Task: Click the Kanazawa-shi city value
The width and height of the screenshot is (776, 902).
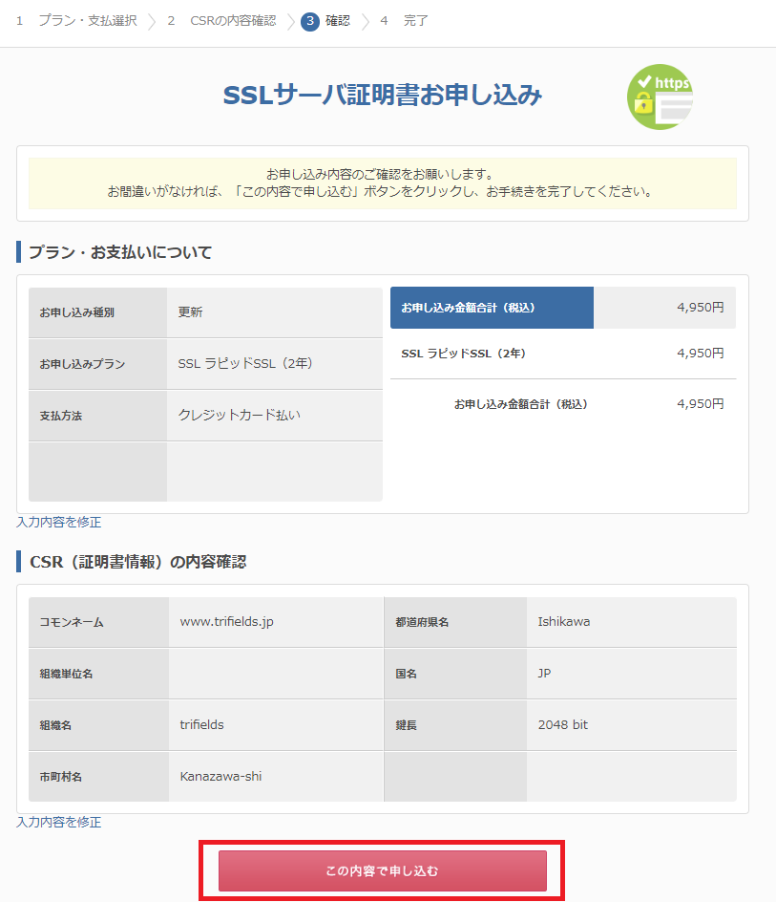Action: click(x=220, y=777)
